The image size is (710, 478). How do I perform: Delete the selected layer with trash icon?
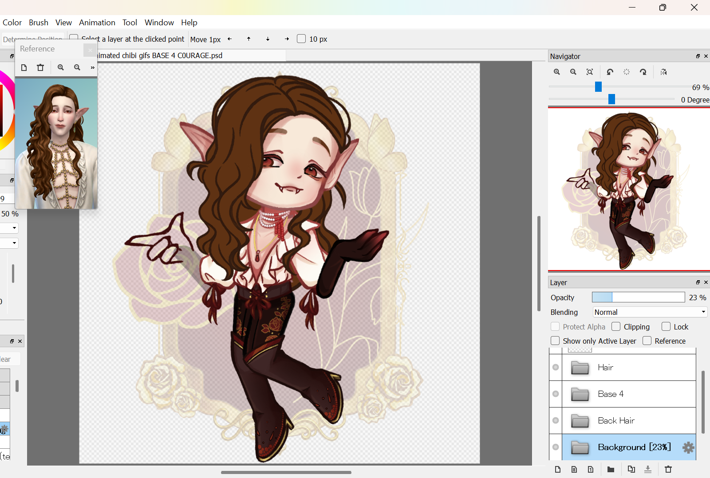click(x=668, y=470)
